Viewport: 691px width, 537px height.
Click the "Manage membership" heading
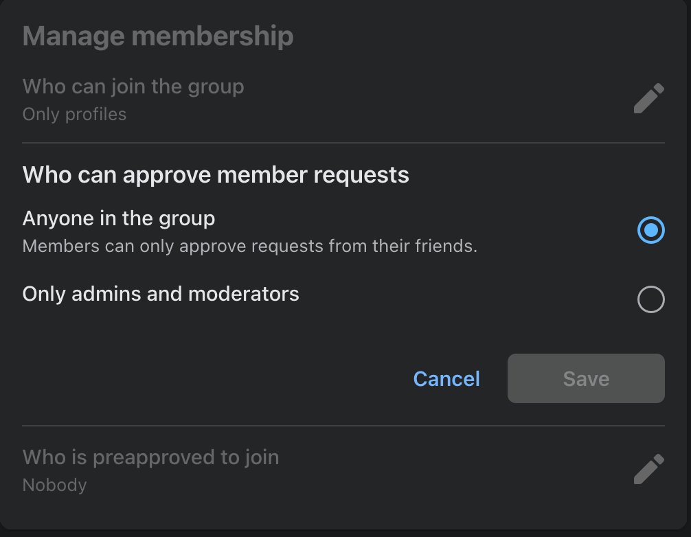pos(158,36)
